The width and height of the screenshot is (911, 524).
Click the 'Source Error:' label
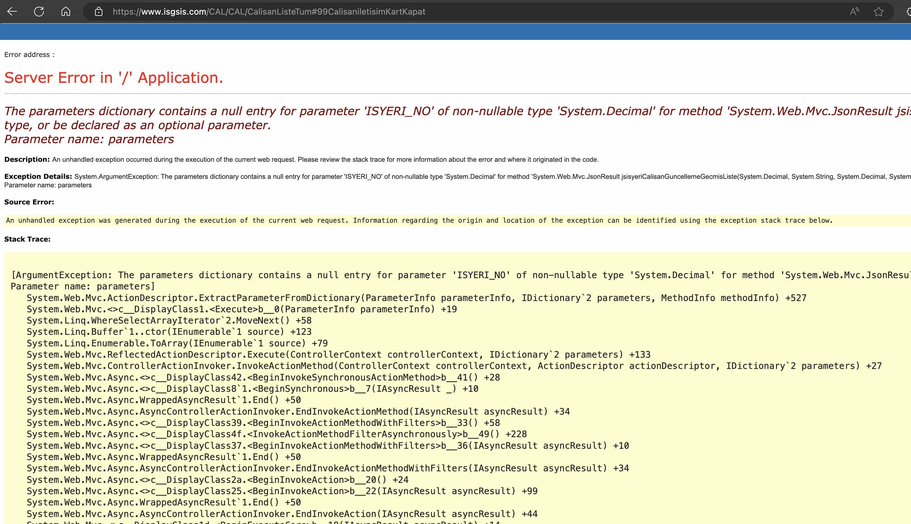pos(29,202)
